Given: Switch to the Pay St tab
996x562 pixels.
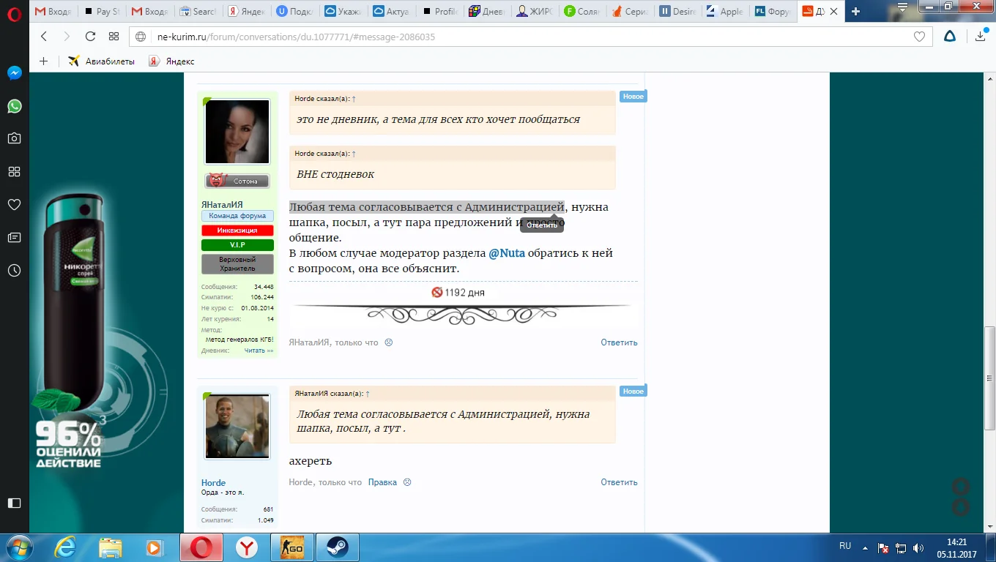Looking at the screenshot, I should [x=102, y=12].
